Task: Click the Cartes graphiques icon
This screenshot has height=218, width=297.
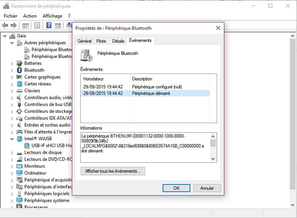Action: coord(19,77)
